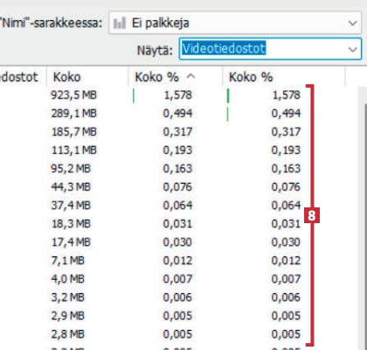Click the green bar beside 1,578 in the last column

(x=228, y=95)
